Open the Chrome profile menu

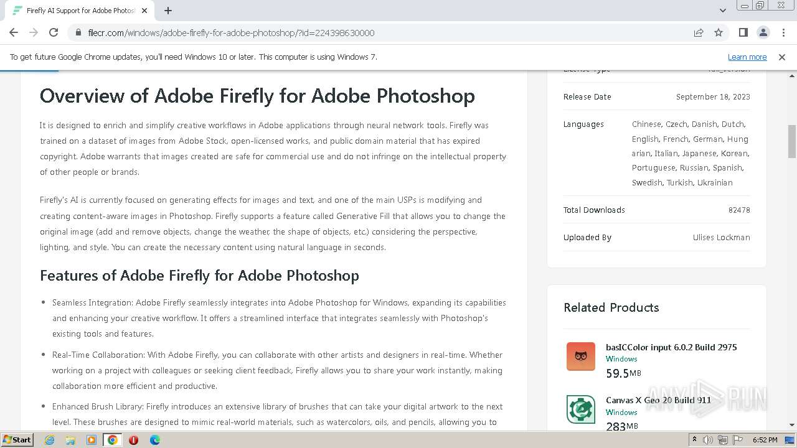pyautogui.click(x=763, y=32)
